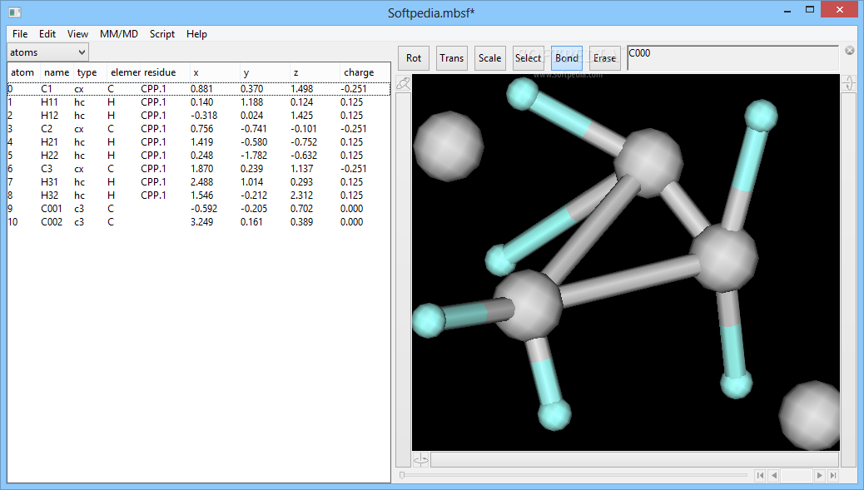
Task: Select the C001 atom row
Action: 198,209
